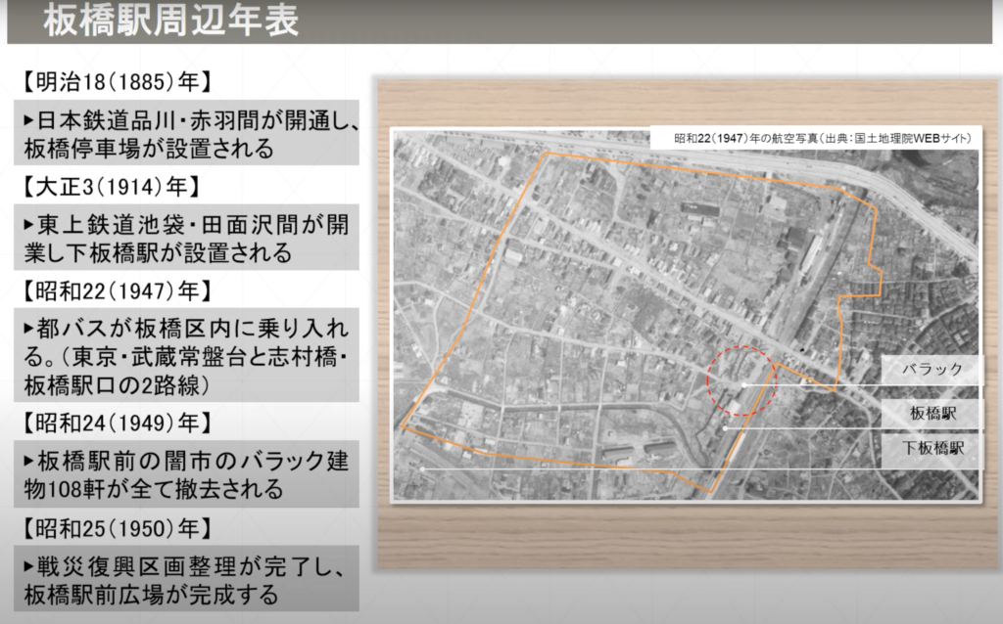The width and height of the screenshot is (1003, 624).
Task: Select the 【昭和25(1950)年】 heading
Action: point(116,528)
